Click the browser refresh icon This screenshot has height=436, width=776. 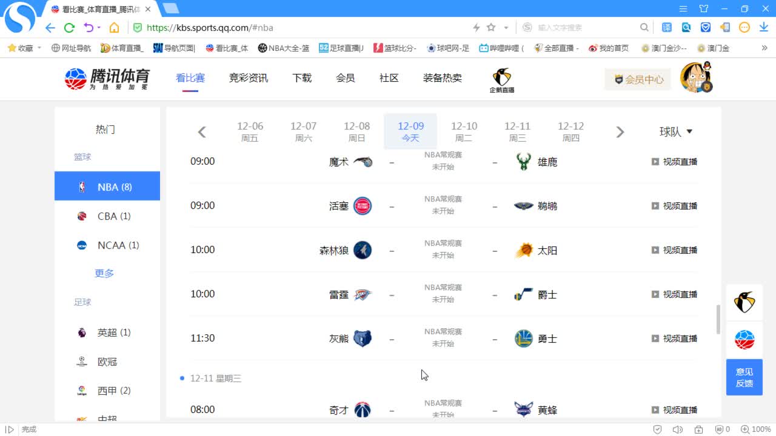pos(69,27)
